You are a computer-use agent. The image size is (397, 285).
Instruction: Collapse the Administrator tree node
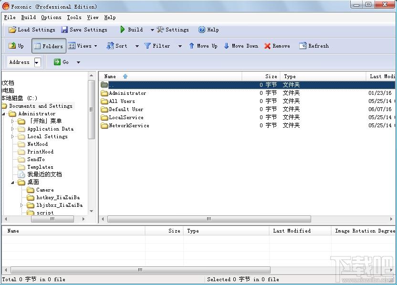pos(3,114)
